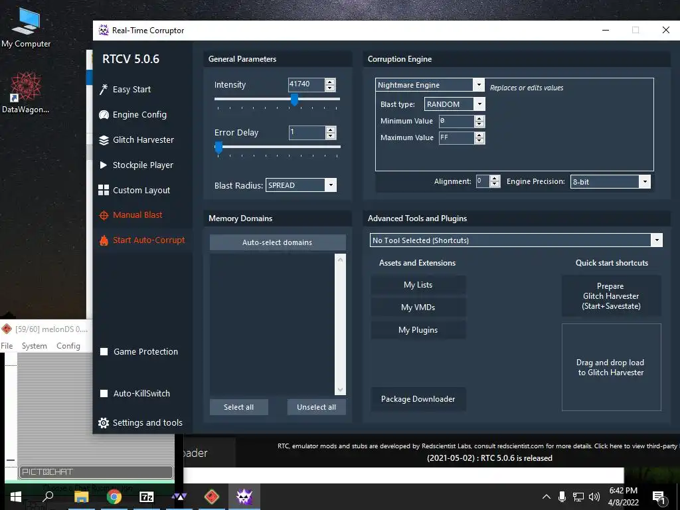Click the Start Auto-Corrupt flame icon
Image resolution: width=680 pixels, height=510 pixels.
(104, 240)
